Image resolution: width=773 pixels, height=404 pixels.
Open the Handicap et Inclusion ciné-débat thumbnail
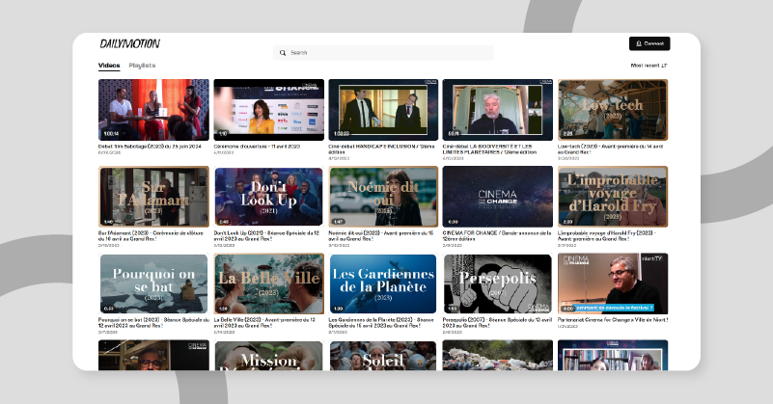pyautogui.click(x=383, y=110)
